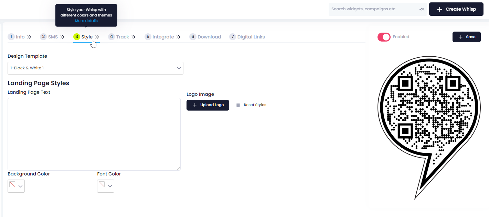The image size is (489, 217).
Task: Click the double chevron after Integrate
Action: click(179, 37)
